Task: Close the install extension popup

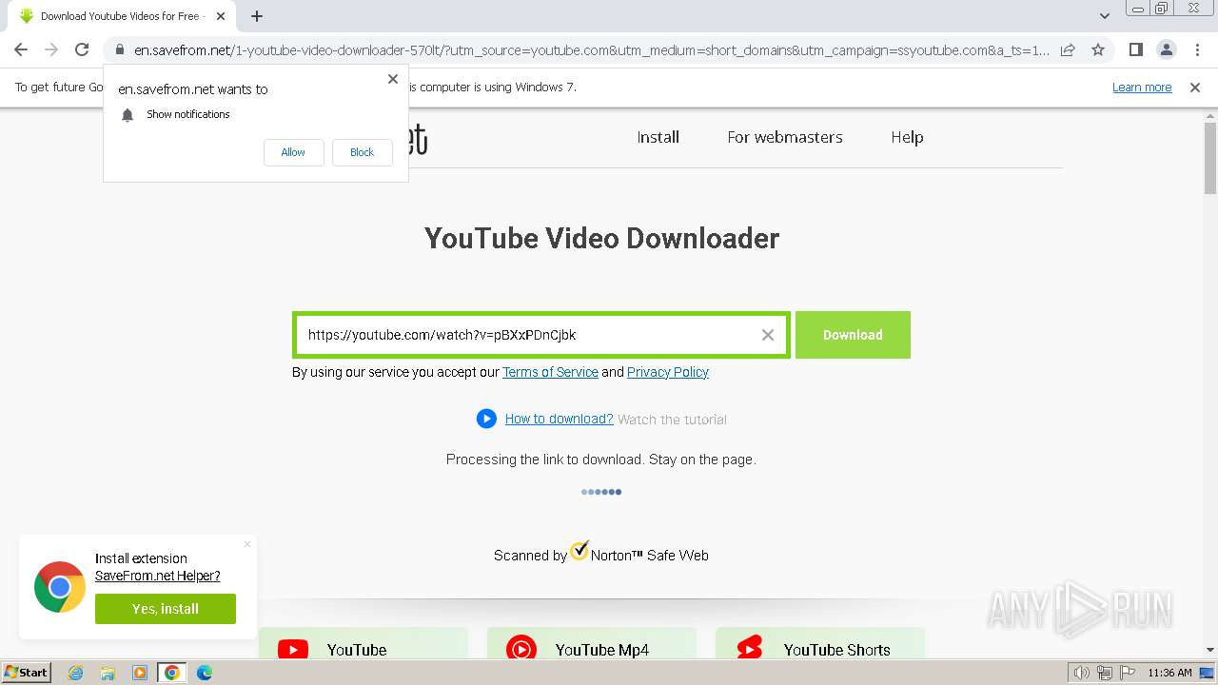Action: (x=247, y=544)
